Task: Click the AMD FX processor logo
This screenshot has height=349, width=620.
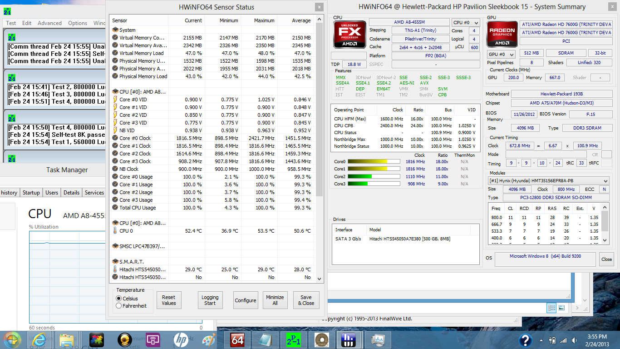Action: click(x=350, y=34)
